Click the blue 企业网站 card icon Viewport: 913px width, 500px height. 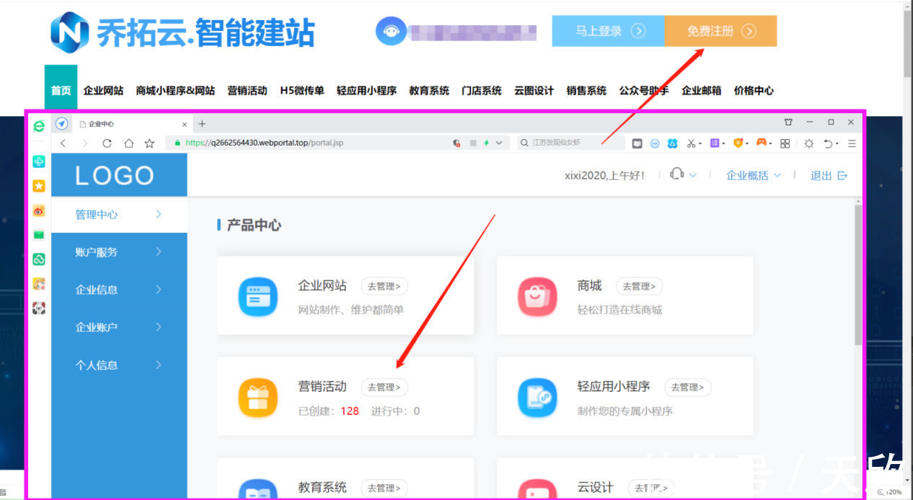pos(258,297)
